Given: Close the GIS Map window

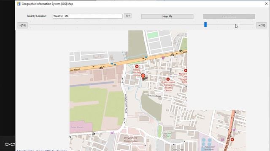Looking at the screenshot, I should pos(266,4).
